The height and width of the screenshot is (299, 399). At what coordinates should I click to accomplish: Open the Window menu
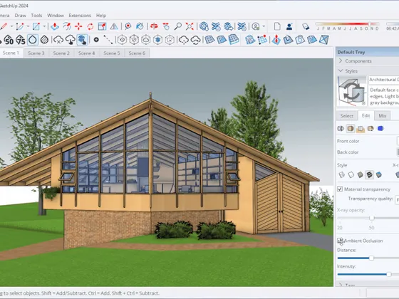coord(56,16)
